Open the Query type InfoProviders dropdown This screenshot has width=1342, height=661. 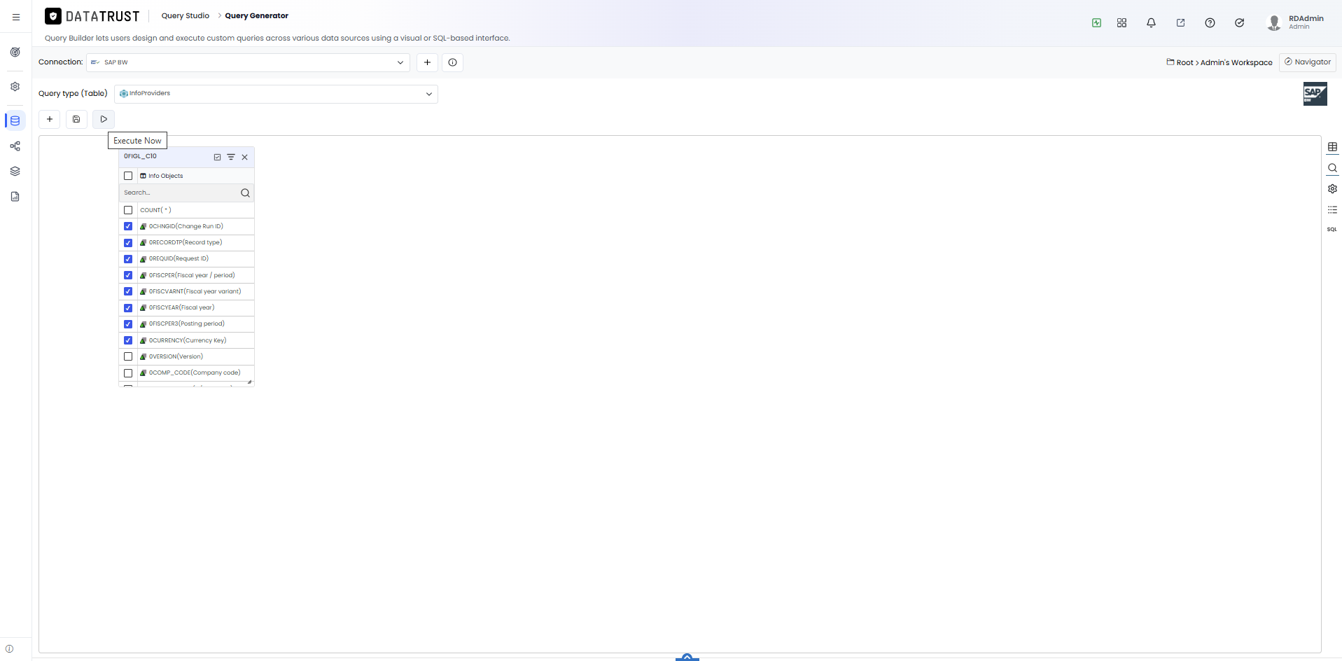276,94
